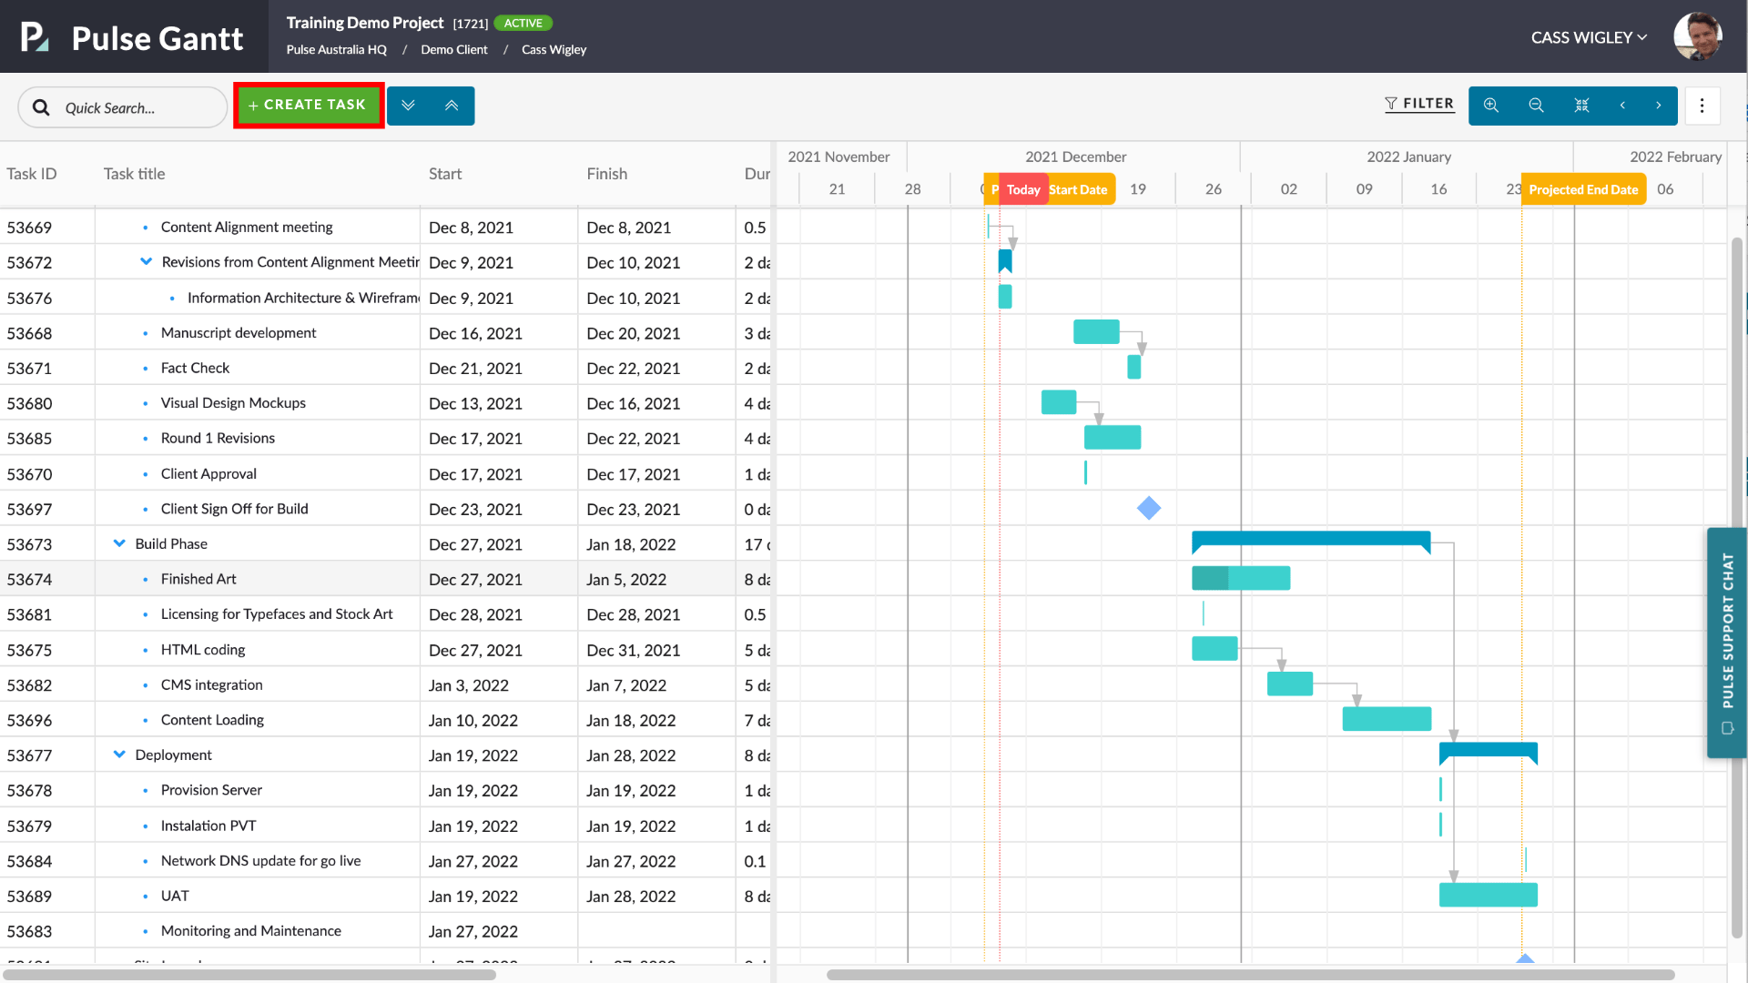Collapse all tasks with the double-up chevron
Viewport: 1748px width, 983px height.
[452, 106]
